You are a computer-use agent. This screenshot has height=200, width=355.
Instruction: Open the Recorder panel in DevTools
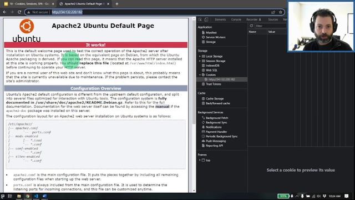pyautogui.click(x=253, y=20)
